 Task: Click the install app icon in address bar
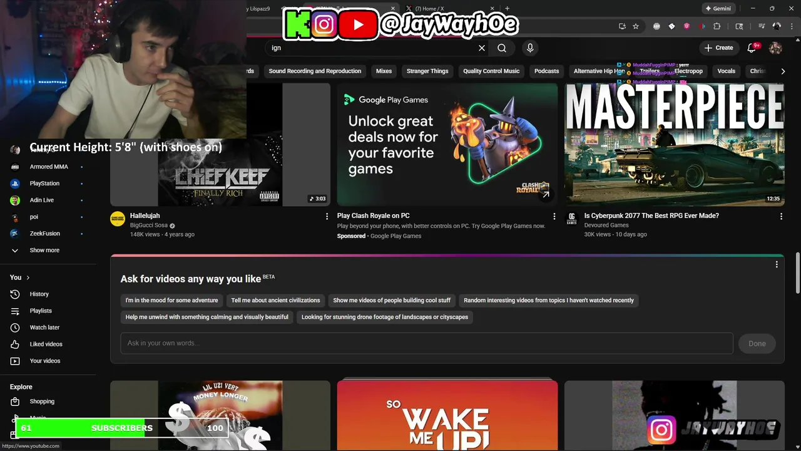click(x=622, y=26)
